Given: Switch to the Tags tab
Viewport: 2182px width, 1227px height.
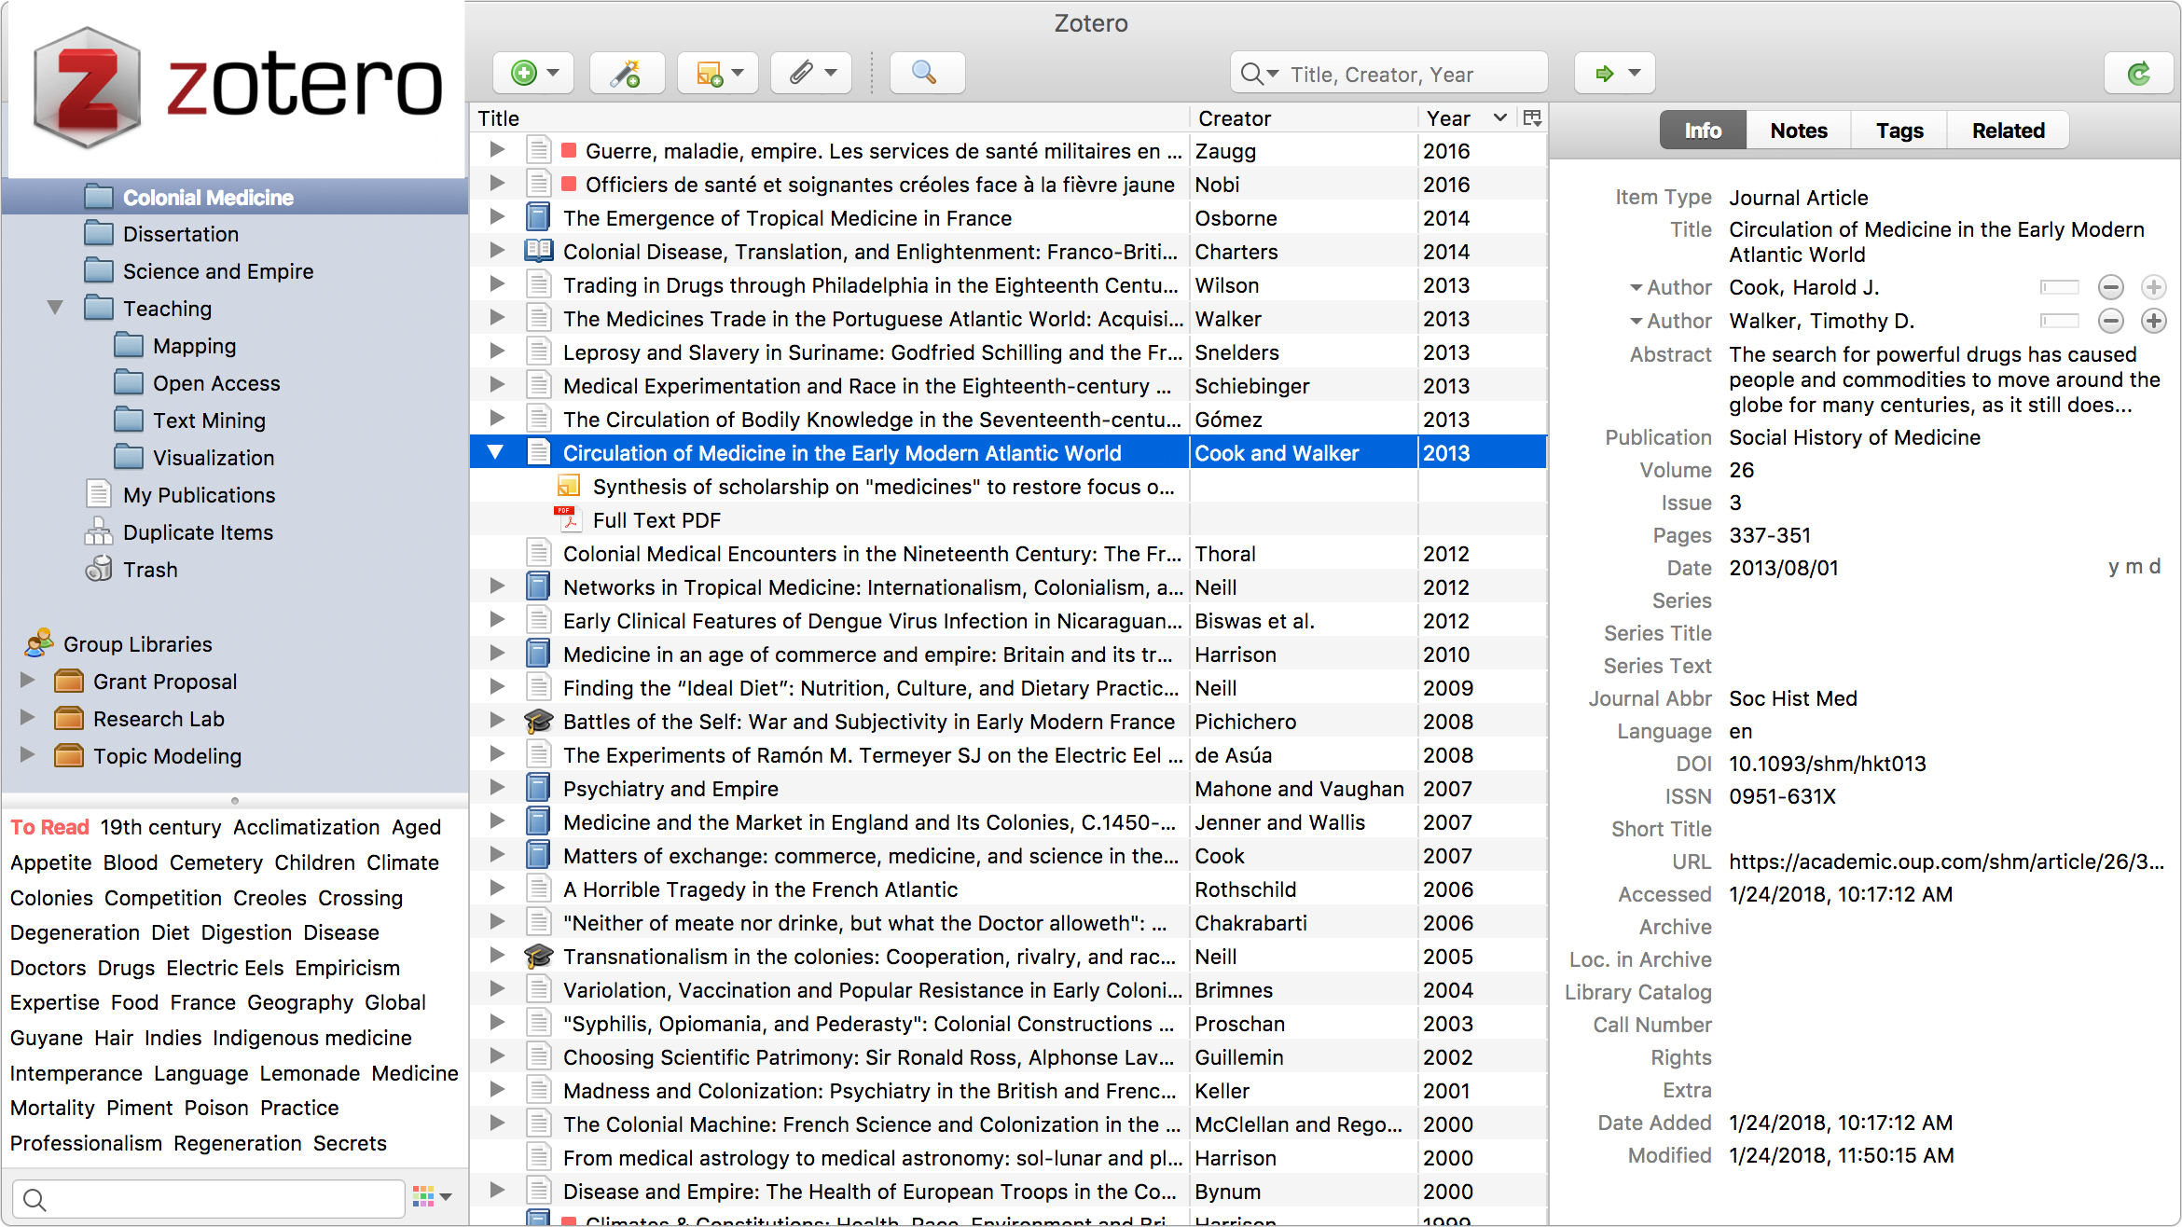Looking at the screenshot, I should [x=1899, y=131].
